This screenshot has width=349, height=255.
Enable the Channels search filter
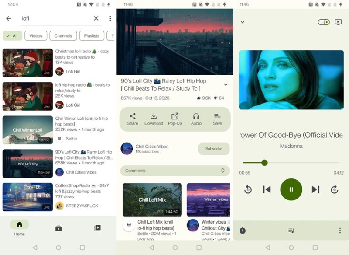pyautogui.click(x=62, y=35)
